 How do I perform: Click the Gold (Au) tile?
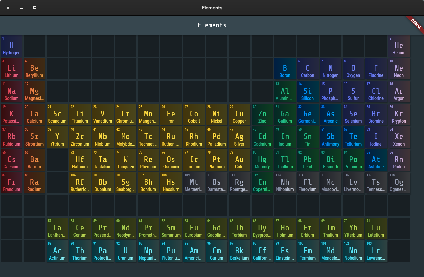[239, 160]
